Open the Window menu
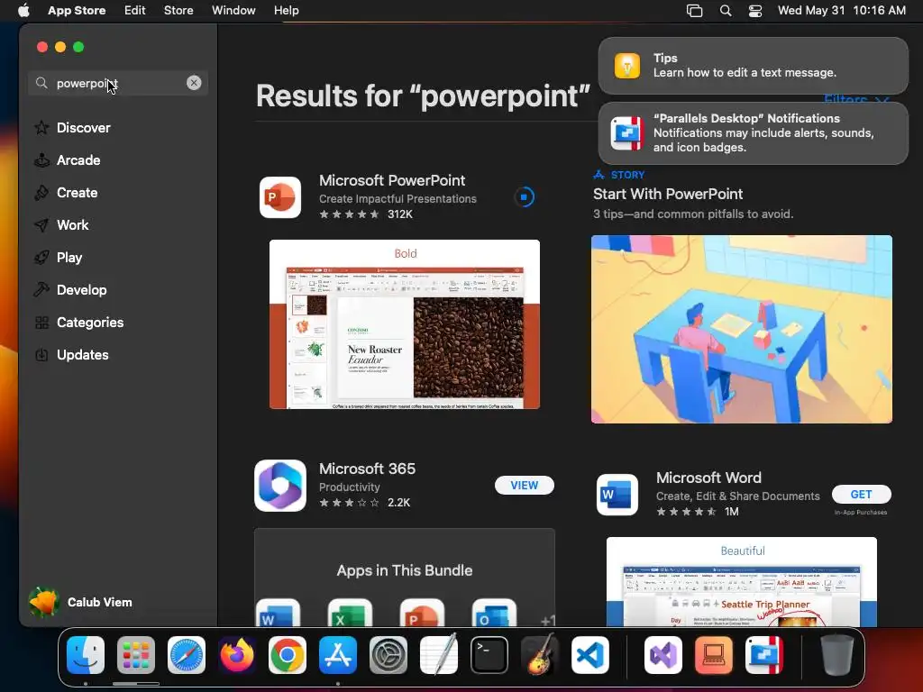This screenshot has height=692, width=923. pyautogui.click(x=233, y=11)
